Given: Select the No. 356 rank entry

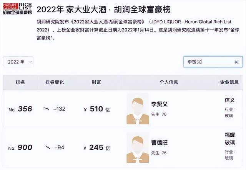Looking at the screenshot, I should click(20, 109).
